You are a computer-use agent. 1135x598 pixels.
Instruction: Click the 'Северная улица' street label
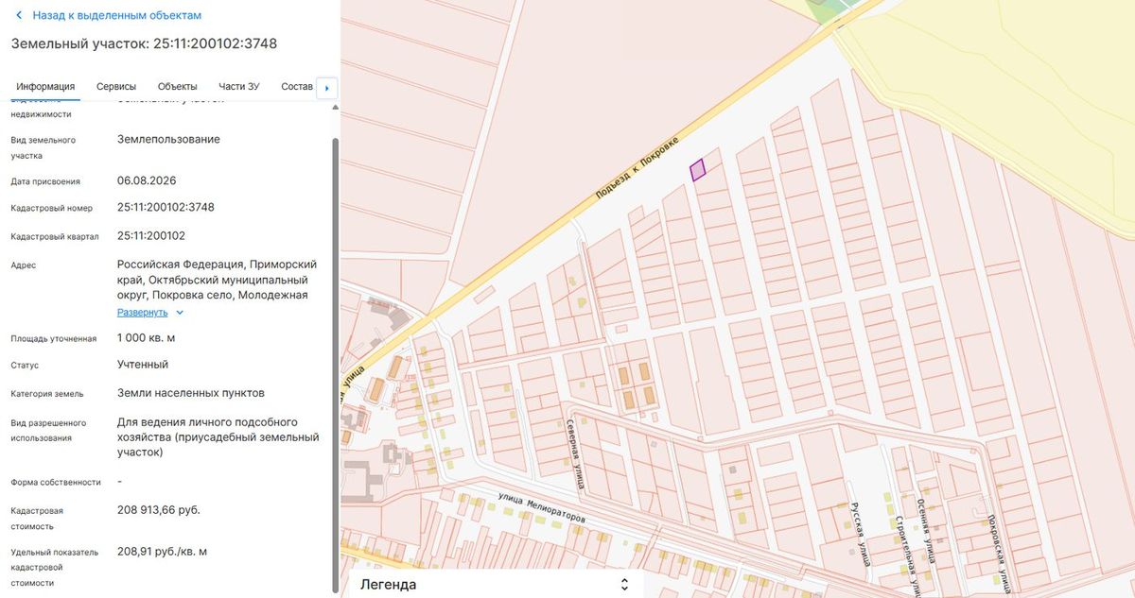[x=575, y=454]
